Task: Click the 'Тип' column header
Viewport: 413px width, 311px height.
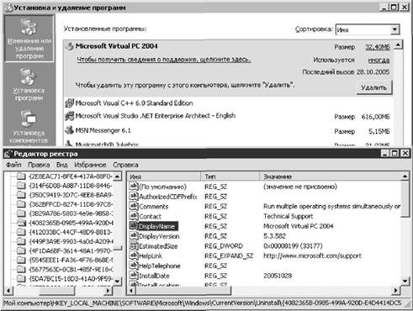Action: pos(230,177)
